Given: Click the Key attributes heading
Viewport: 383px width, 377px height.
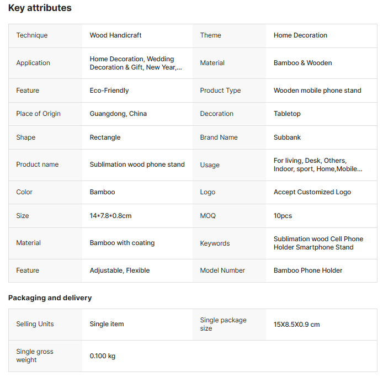Looking at the screenshot, I should coord(40,8).
